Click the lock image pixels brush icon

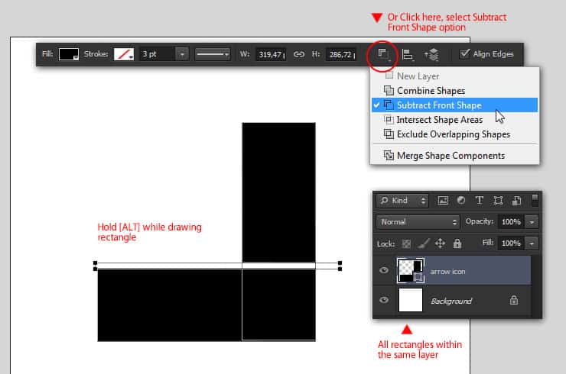pos(424,243)
